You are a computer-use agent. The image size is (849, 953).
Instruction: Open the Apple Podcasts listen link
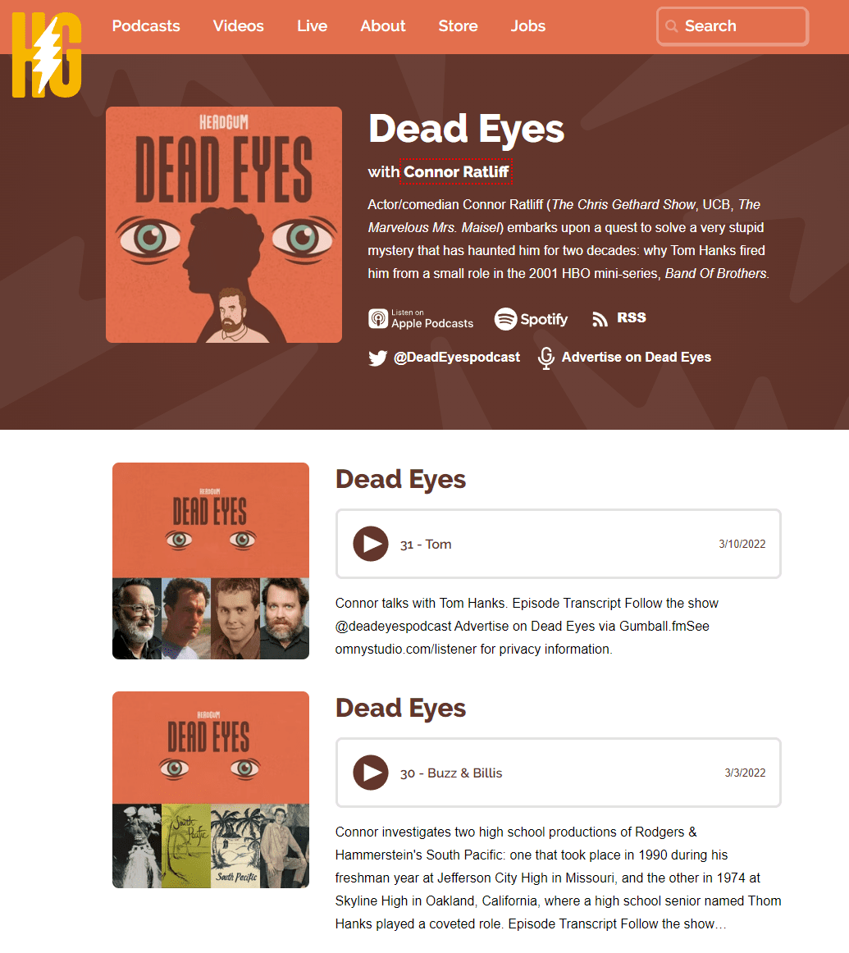pyautogui.click(x=421, y=318)
